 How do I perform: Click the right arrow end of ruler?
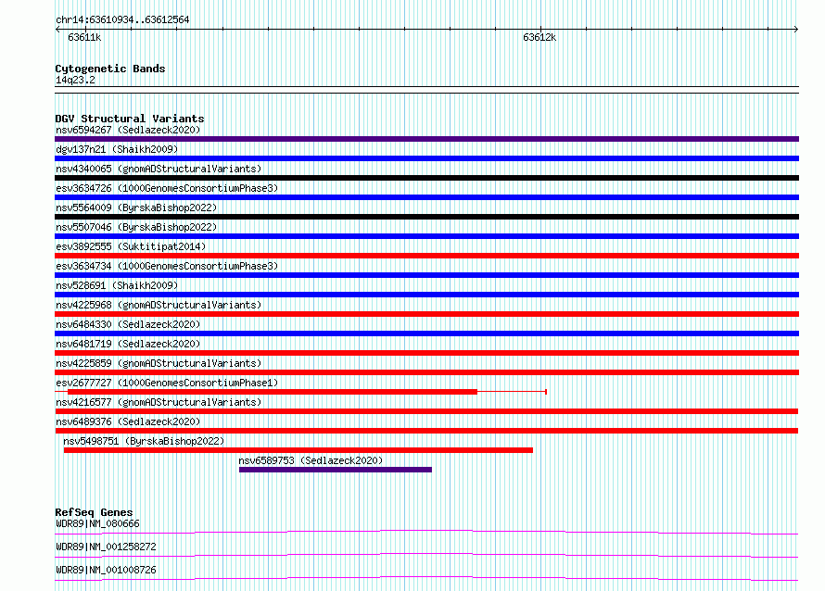point(796,30)
